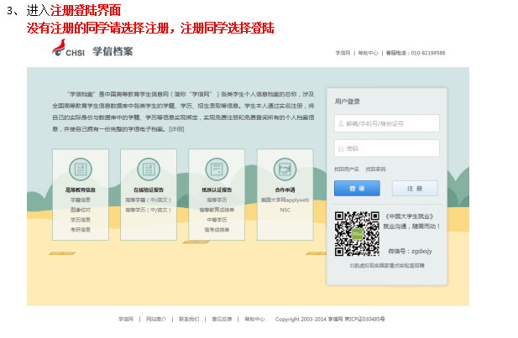The height and width of the screenshot is (338, 518).
Task: Click the 合作申请 handshake icon
Action: coord(285,169)
